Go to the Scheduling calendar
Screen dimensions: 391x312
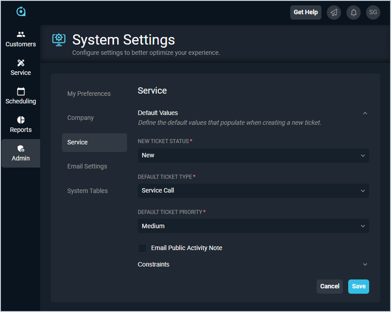click(x=21, y=96)
